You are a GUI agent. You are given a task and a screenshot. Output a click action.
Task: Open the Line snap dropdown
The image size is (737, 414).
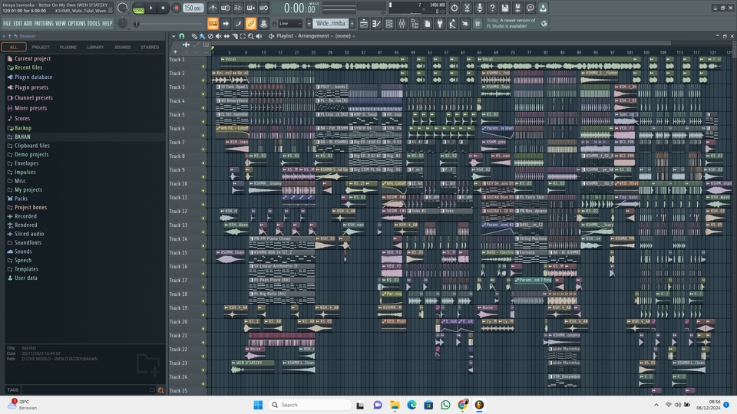point(290,24)
